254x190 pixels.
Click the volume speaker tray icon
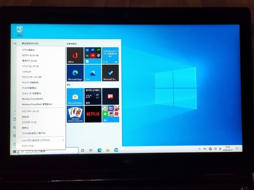[x=215, y=149]
